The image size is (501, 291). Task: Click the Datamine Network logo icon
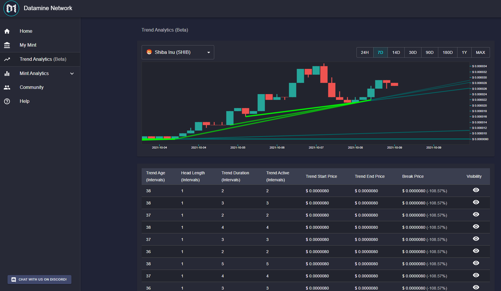click(12, 8)
